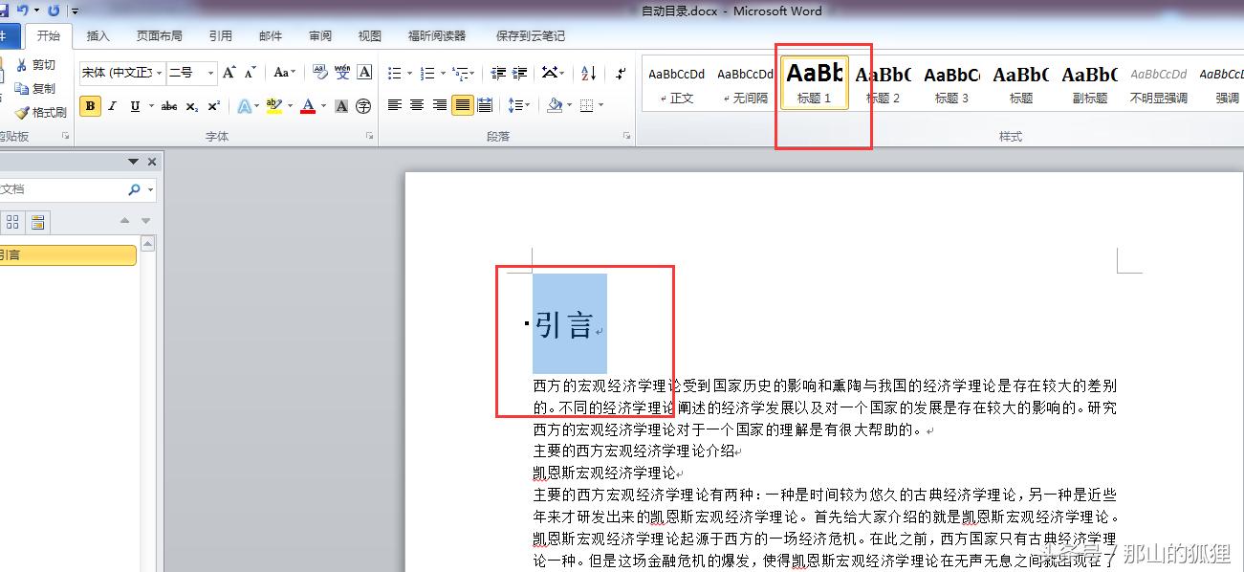Open the font size dropdown
The width and height of the screenshot is (1244, 572).
click(210, 72)
